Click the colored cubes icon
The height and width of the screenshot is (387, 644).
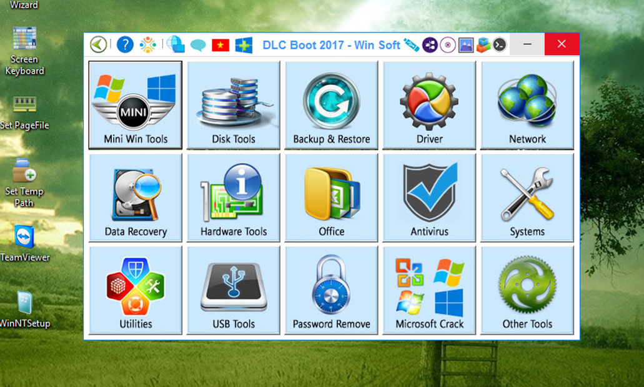(x=483, y=45)
